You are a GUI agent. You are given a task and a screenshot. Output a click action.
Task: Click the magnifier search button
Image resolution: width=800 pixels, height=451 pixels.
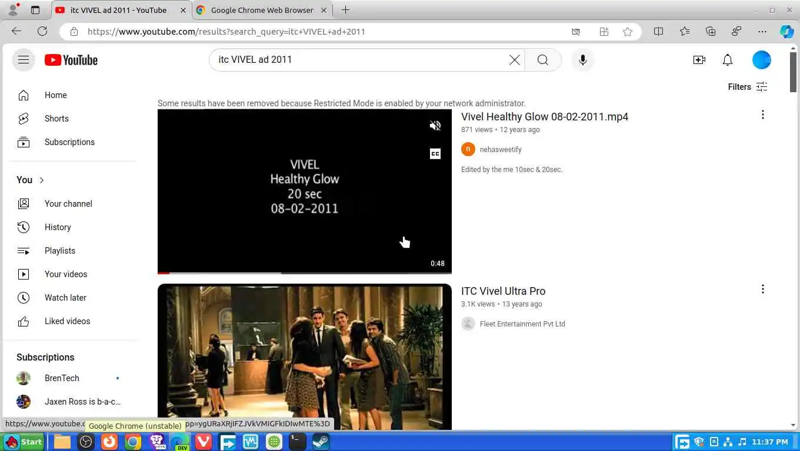point(542,60)
